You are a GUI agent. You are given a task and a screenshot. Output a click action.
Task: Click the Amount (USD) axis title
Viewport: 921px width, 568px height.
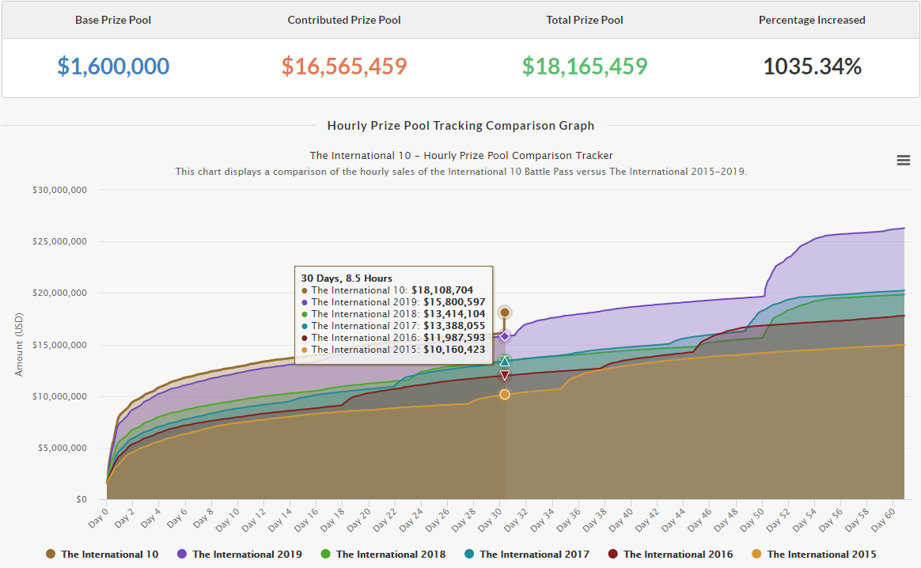click(x=19, y=345)
